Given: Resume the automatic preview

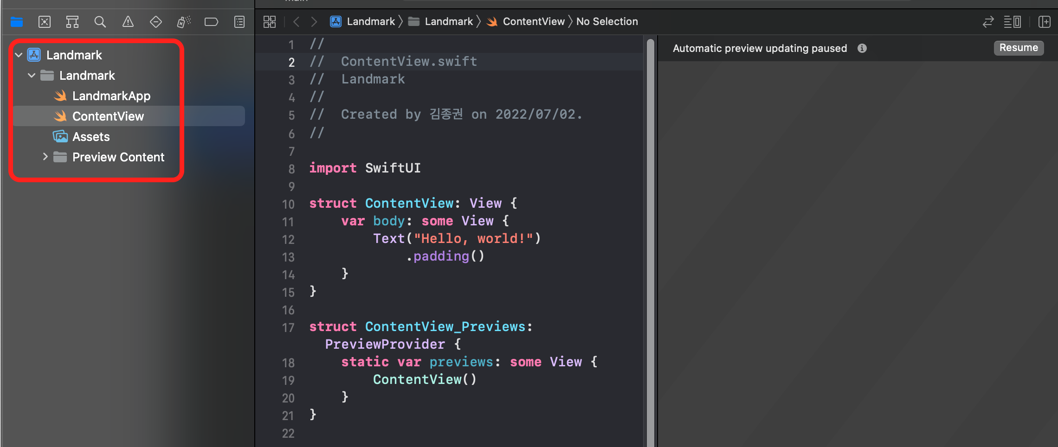Looking at the screenshot, I should tap(1019, 48).
